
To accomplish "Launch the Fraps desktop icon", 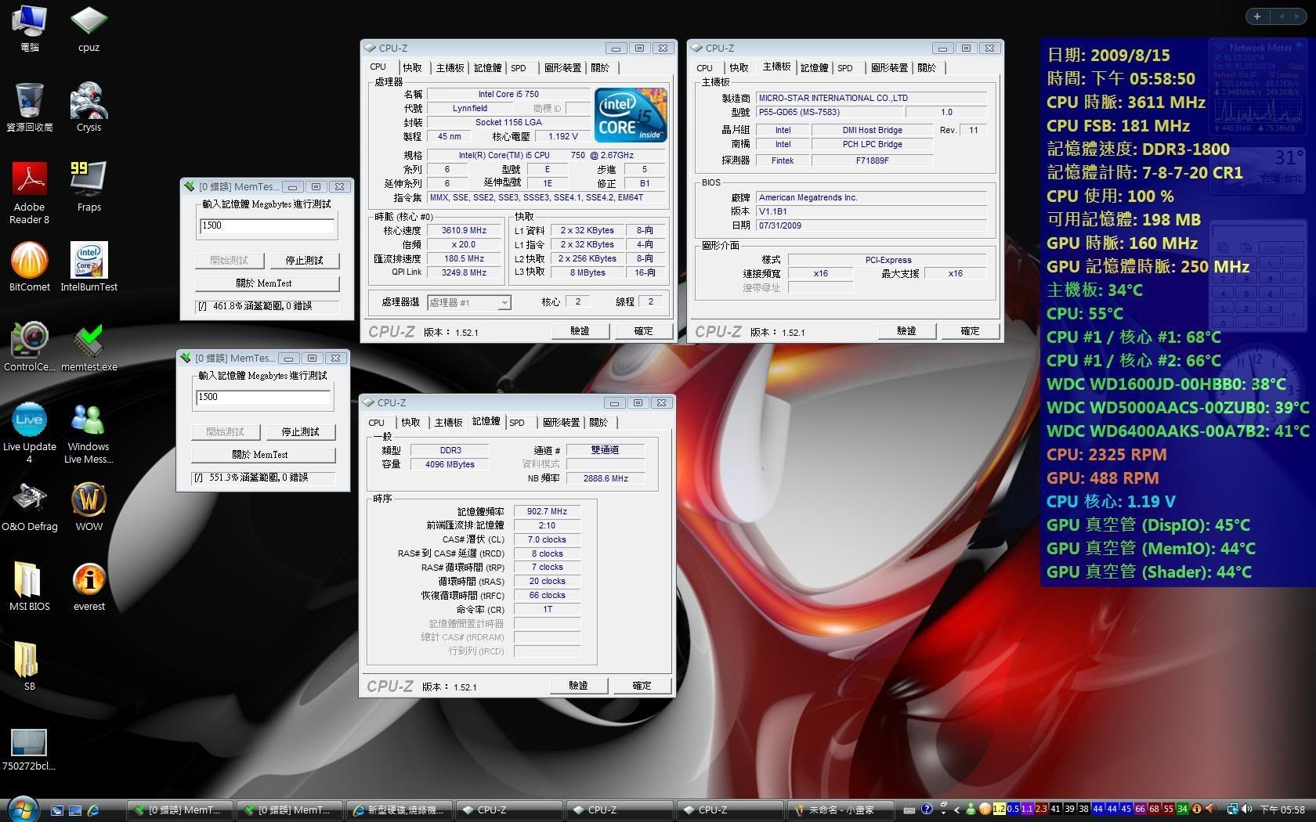I will pos(89,186).
